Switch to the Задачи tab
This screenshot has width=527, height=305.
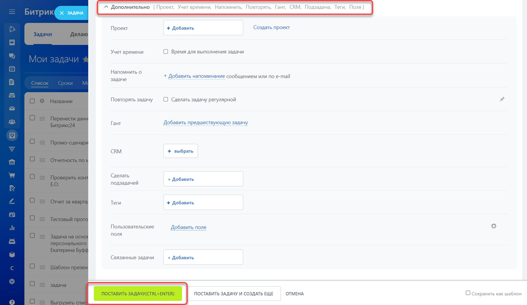point(42,35)
